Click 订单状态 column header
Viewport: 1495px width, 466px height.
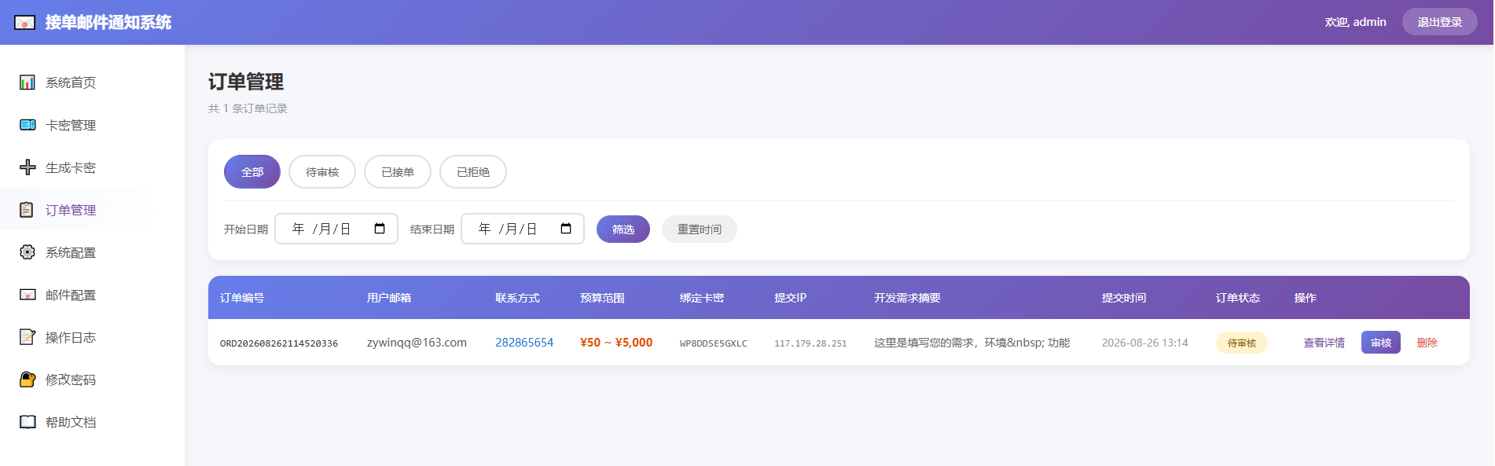(x=1238, y=298)
